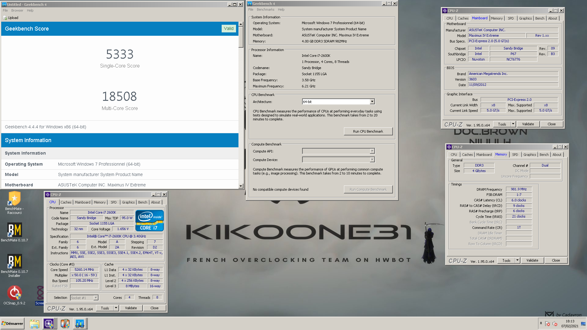The height and width of the screenshot is (330, 587).
Task: Switch to CPU-Z taskbar icon
Action: (49, 324)
